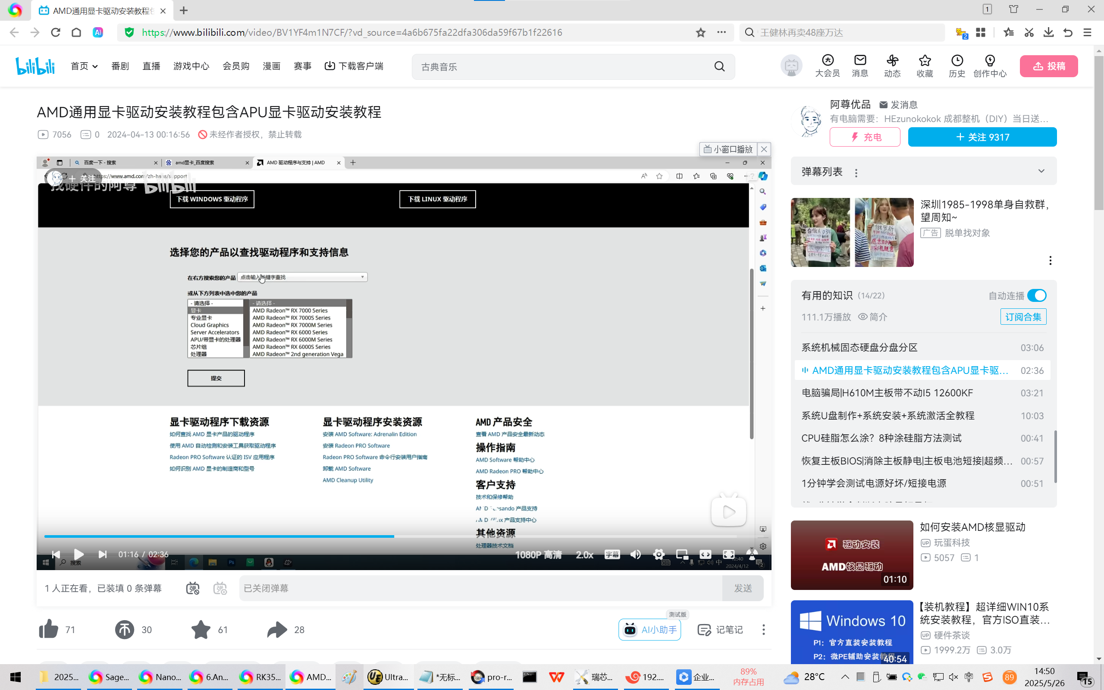Click the favorite star icon below video
This screenshot has height=690, width=1104.
tap(201, 629)
